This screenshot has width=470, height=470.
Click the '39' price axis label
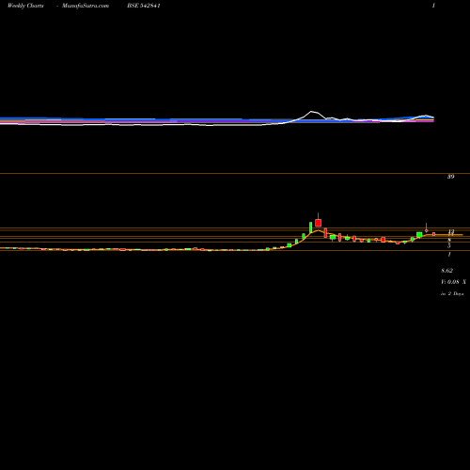[450, 177]
